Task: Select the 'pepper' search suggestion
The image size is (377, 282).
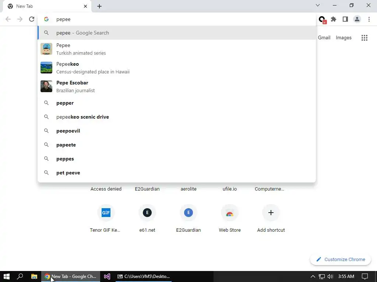Action: point(177,103)
